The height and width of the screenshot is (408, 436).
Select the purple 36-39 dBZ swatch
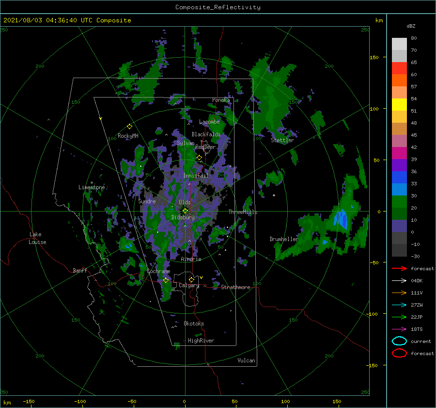click(399, 165)
